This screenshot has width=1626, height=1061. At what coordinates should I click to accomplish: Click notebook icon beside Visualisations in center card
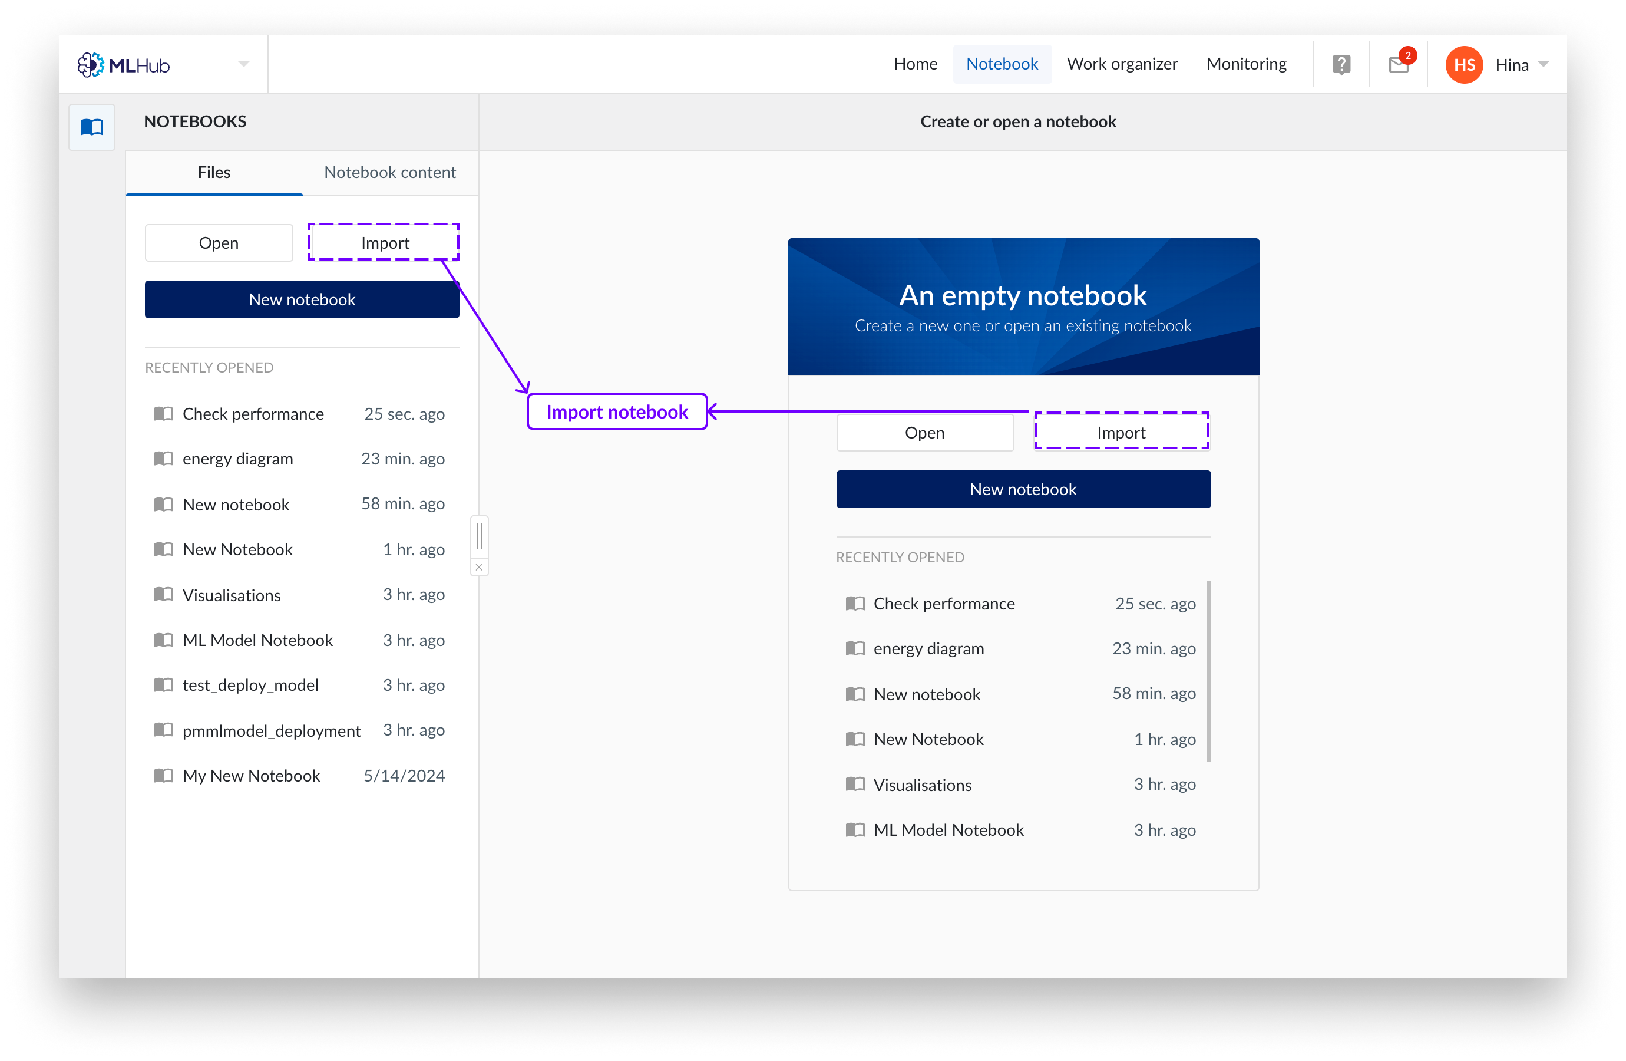point(855,784)
